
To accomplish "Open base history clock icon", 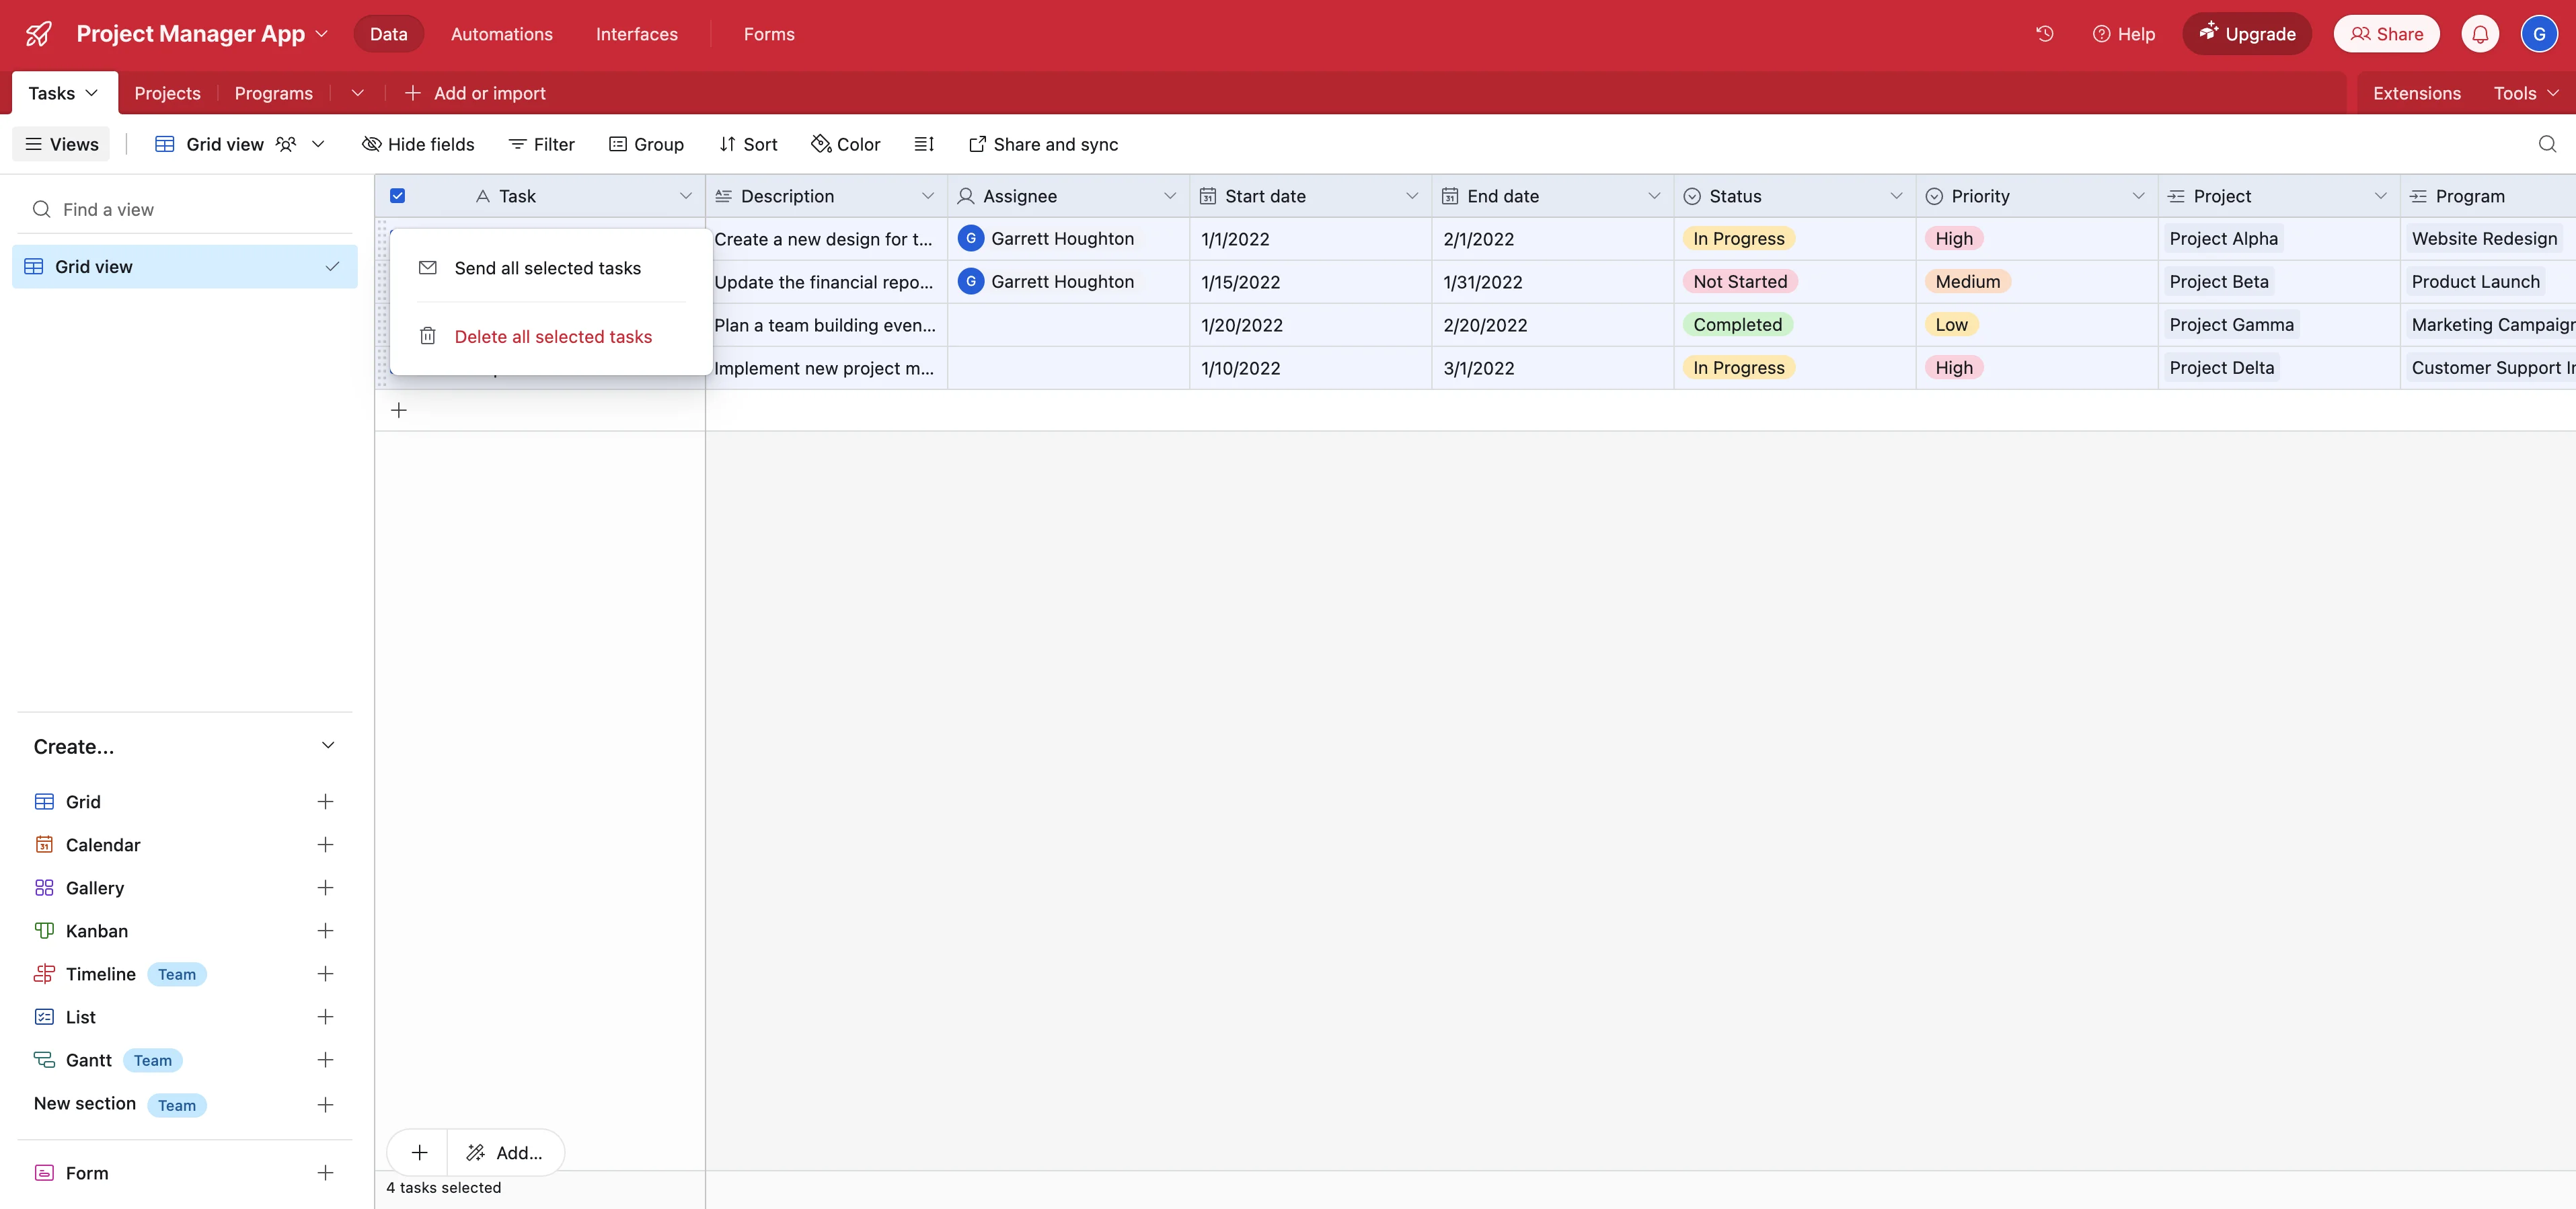I will click(2044, 34).
